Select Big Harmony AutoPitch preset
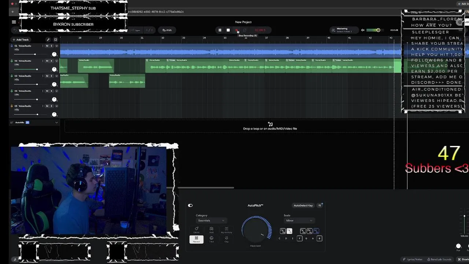The image size is (469, 264). tap(226, 230)
